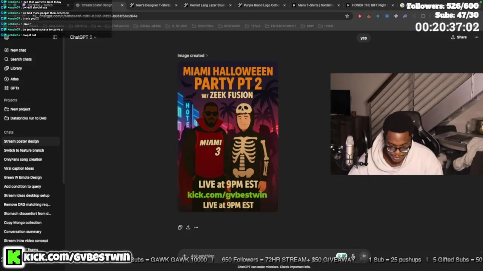Close the Mens T-Shirts Nordstrom tab
Viewport: 483px width, 271px height.
coord(338,5)
